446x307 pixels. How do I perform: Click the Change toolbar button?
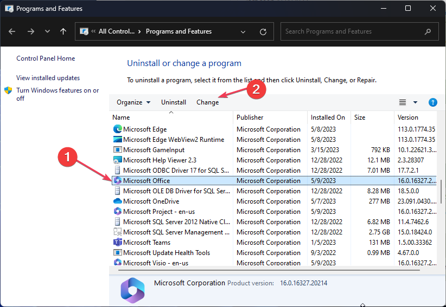coord(208,102)
